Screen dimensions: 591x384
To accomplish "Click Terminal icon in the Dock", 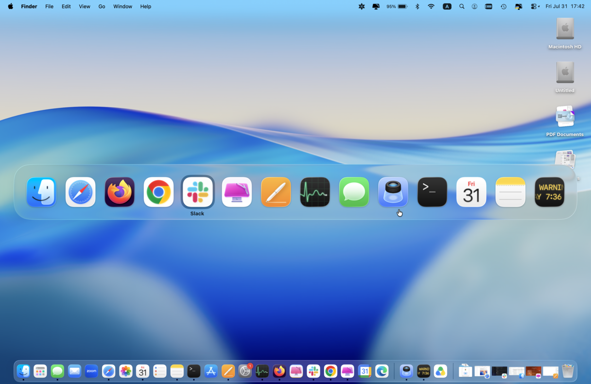I will click(194, 371).
